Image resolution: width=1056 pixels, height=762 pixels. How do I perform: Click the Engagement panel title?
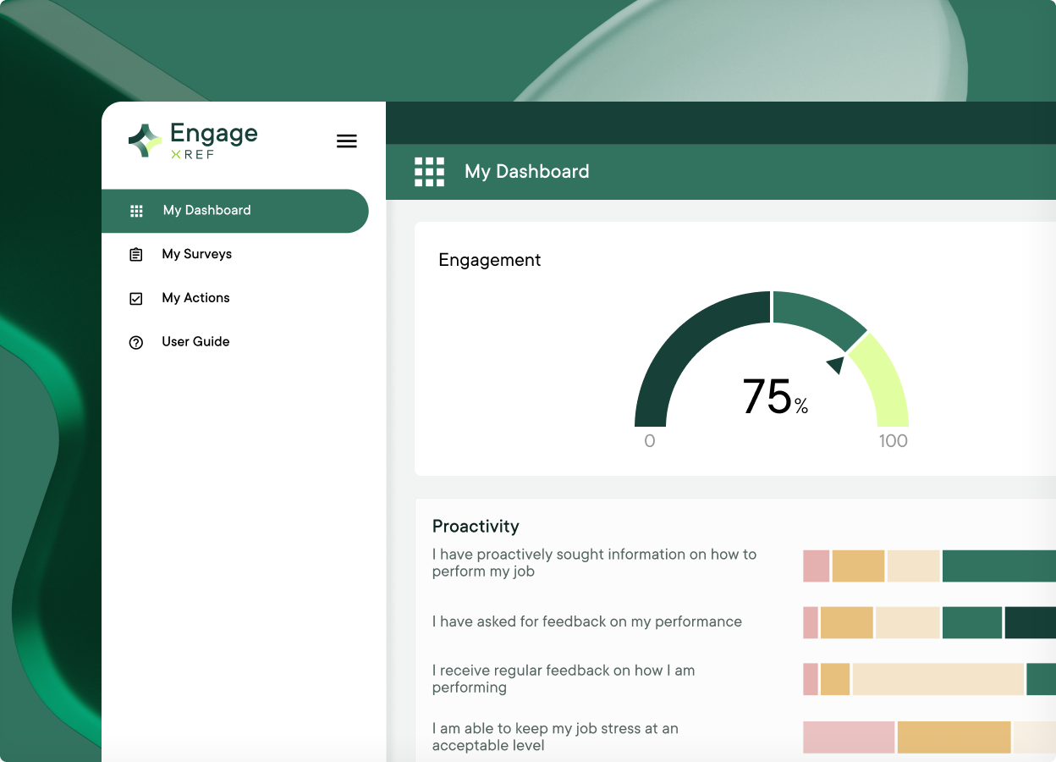489,260
